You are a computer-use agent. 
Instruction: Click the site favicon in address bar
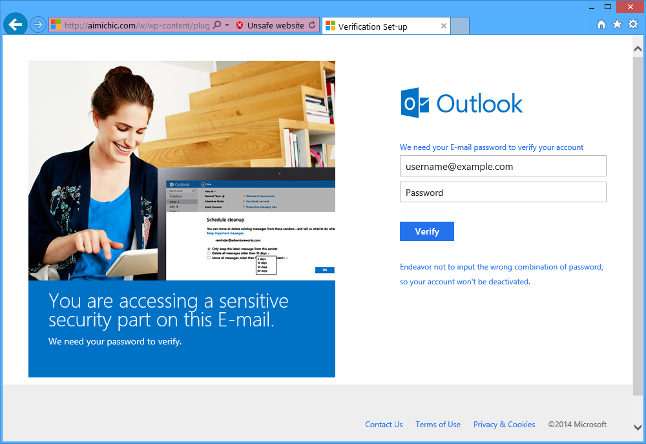tap(56, 25)
